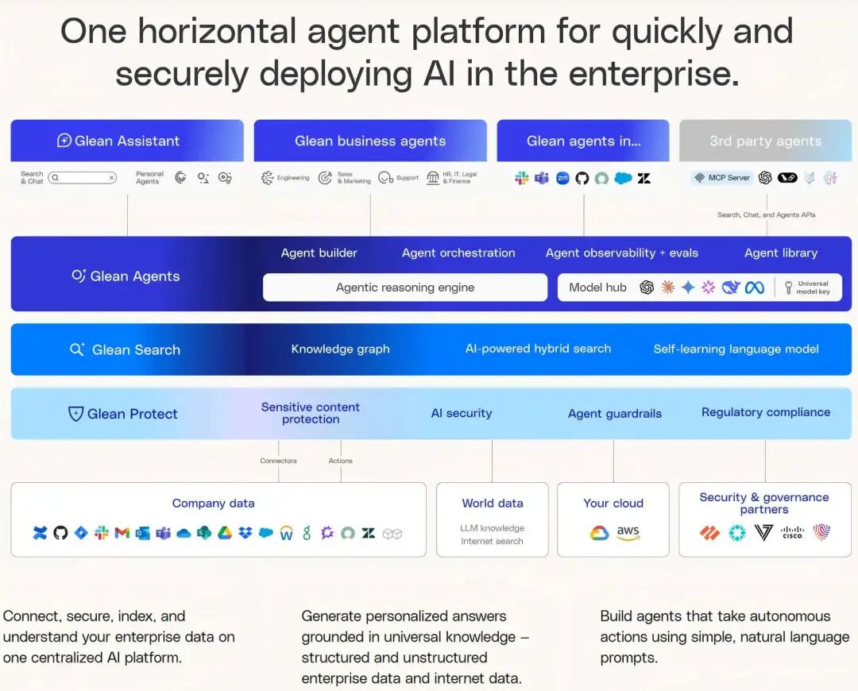Click the Slack icon under Glean agents in...
Image resolution: width=858 pixels, height=691 pixels.
521,178
